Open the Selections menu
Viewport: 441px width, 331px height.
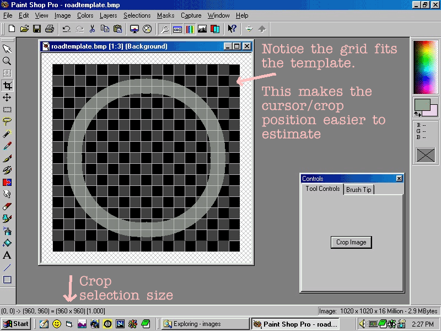click(137, 15)
